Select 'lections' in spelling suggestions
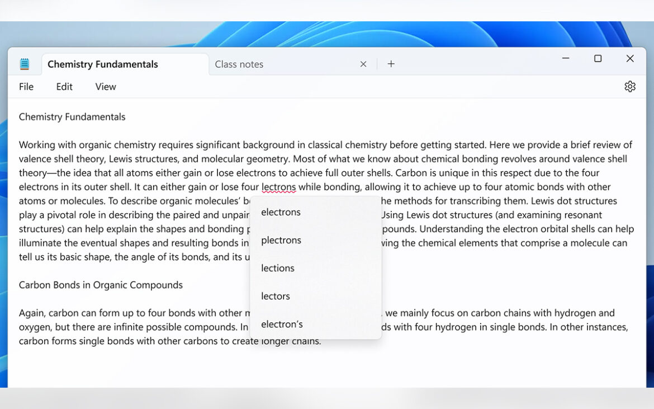This screenshot has height=409, width=654. click(278, 268)
